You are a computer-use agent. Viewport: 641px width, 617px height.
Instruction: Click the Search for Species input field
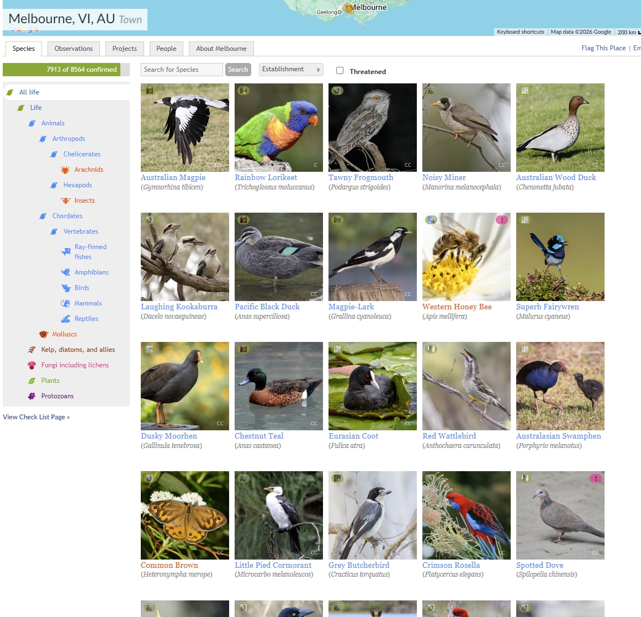tap(182, 70)
